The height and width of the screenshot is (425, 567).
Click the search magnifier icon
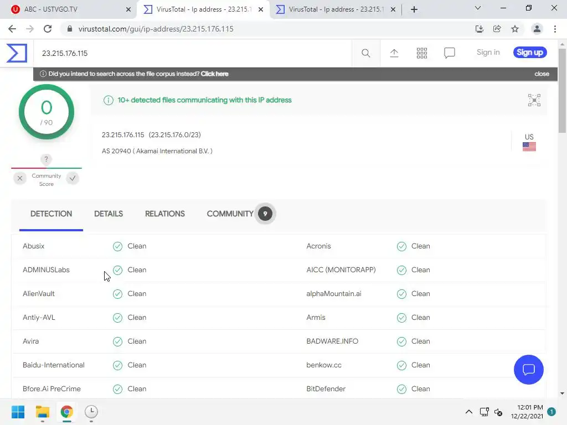[x=365, y=53]
